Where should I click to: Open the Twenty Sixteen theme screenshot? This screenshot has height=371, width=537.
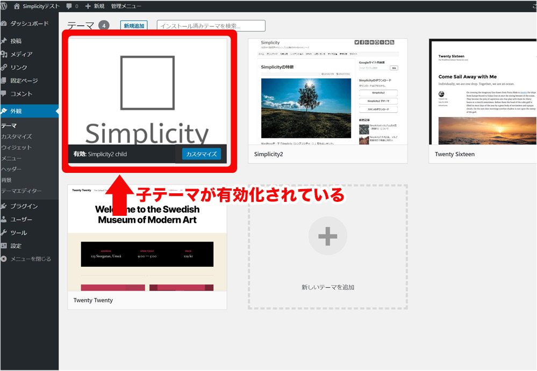[483, 92]
